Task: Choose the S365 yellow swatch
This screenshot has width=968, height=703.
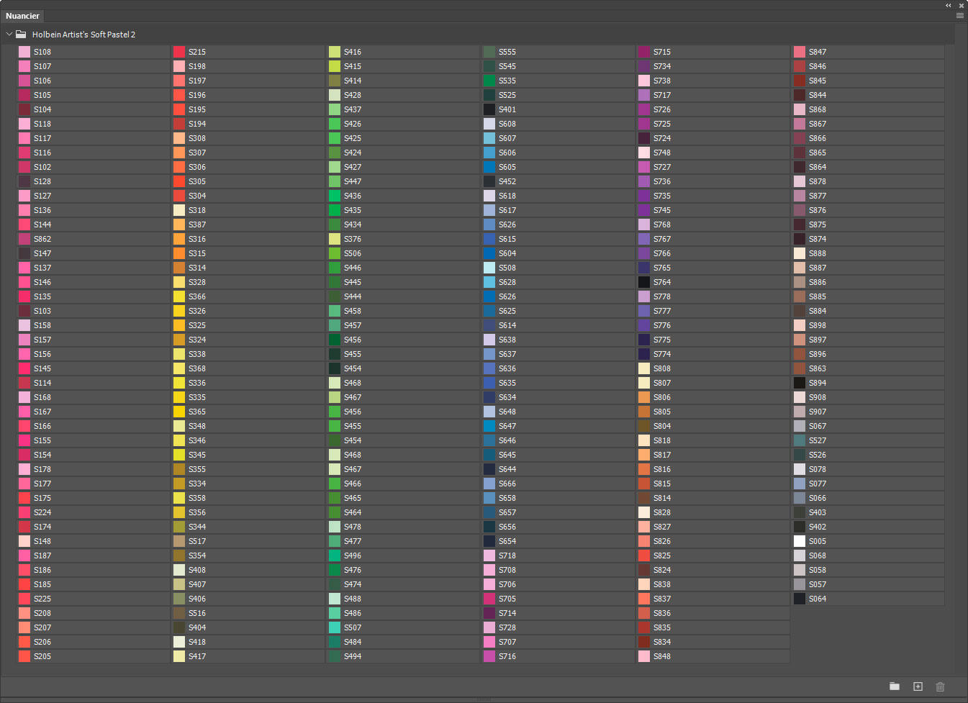Action: point(179,412)
